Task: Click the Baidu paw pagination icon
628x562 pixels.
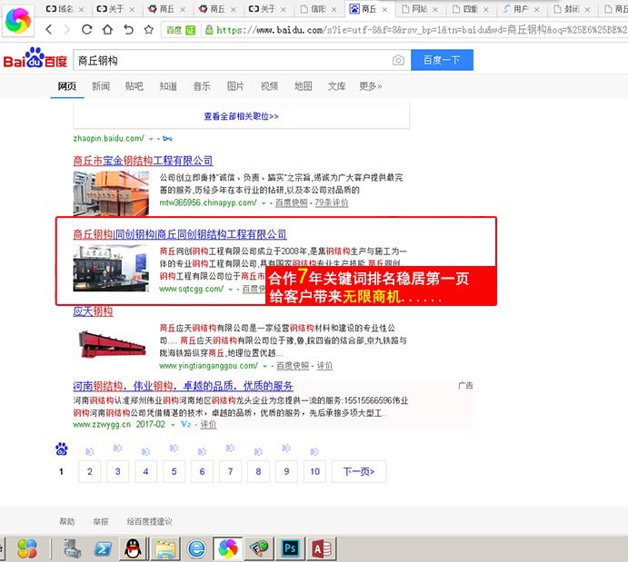Action: click(x=61, y=449)
